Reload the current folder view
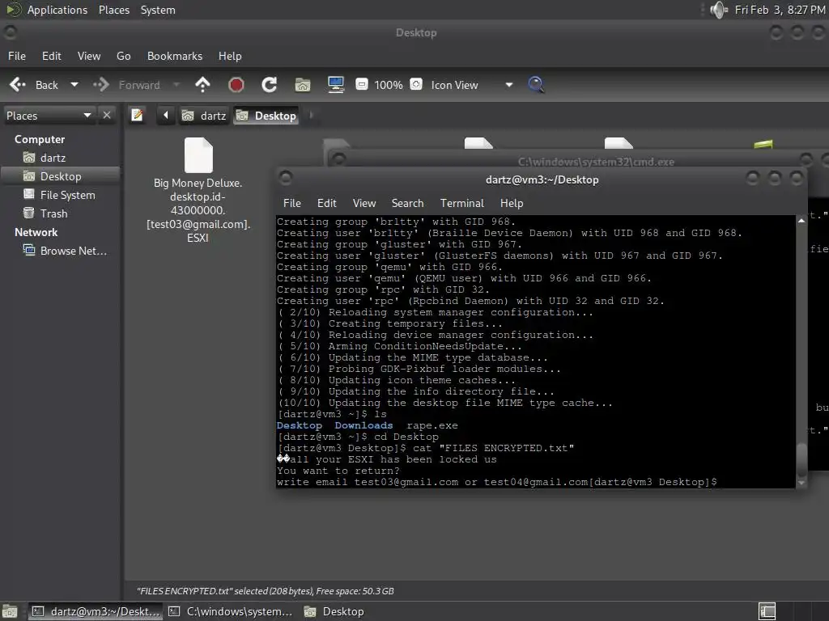This screenshot has width=829, height=621. point(269,84)
